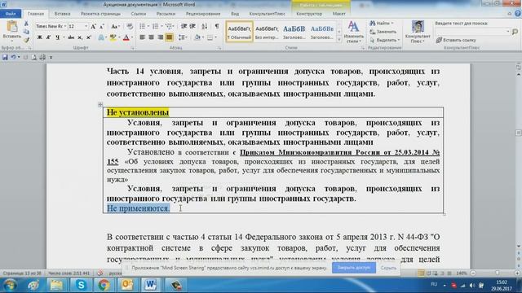This screenshot has height=293, width=522.
Task: Open the Borders dropdown in paragraph group
Action: (x=216, y=37)
